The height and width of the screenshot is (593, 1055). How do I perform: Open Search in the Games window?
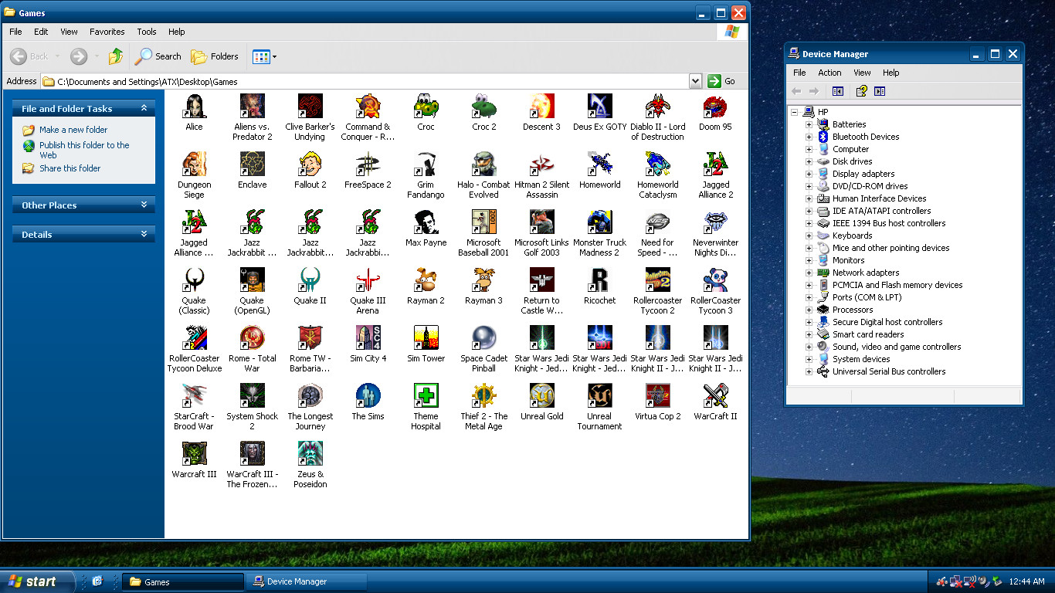158,56
